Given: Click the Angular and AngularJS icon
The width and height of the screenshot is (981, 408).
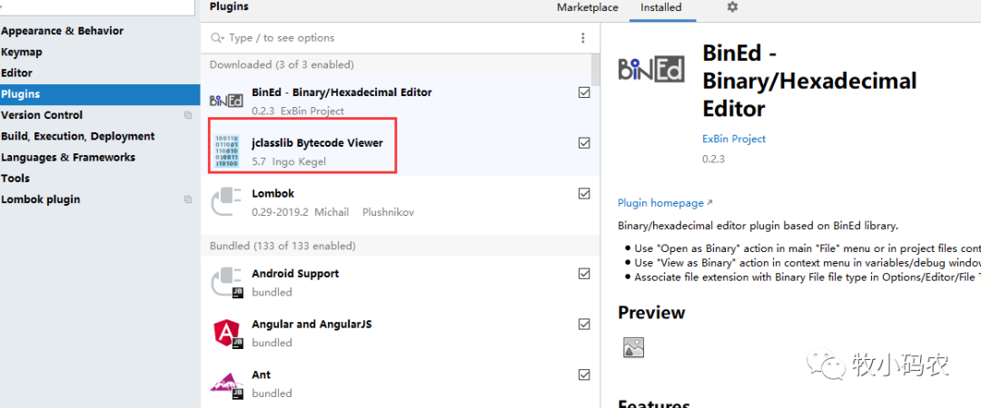Looking at the screenshot, I should point(226,333).
